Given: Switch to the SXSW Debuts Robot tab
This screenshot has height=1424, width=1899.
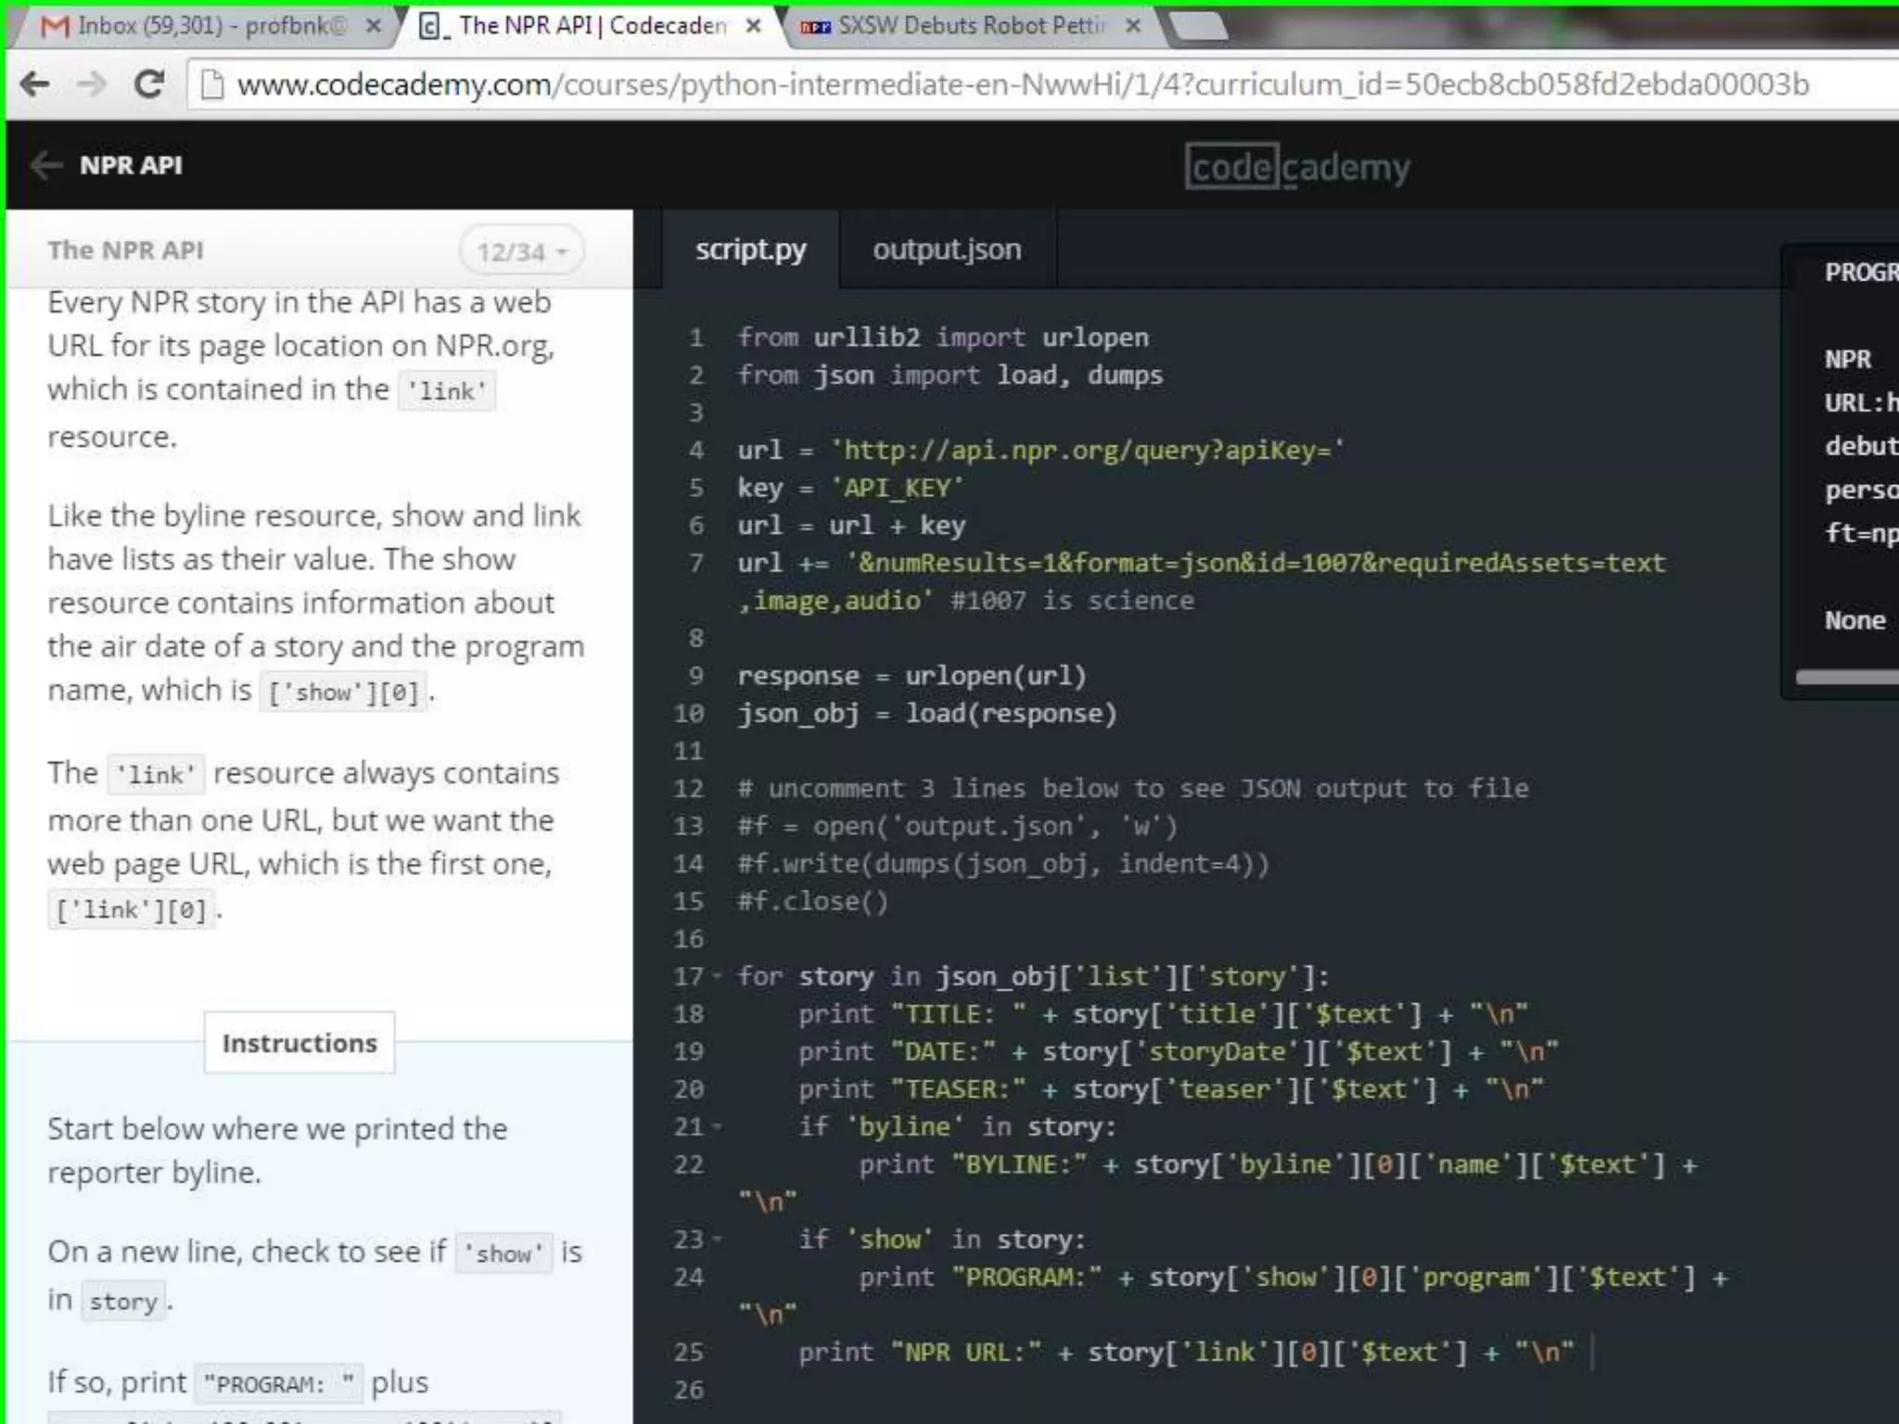Looking at the screenshot, I should [x=964, y=26].
